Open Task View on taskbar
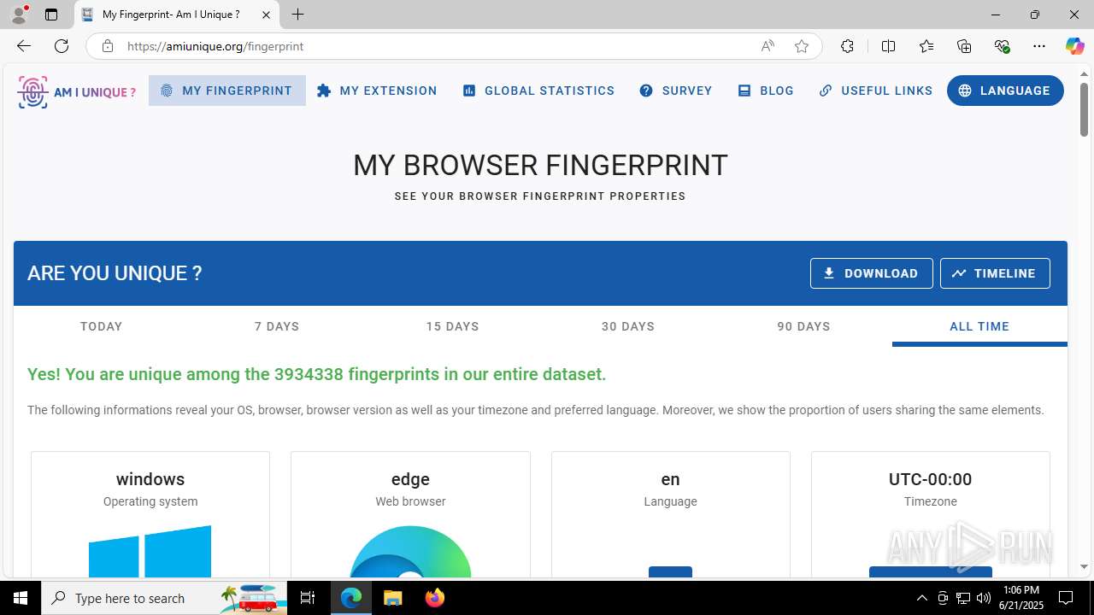 [x=308, y=598]
